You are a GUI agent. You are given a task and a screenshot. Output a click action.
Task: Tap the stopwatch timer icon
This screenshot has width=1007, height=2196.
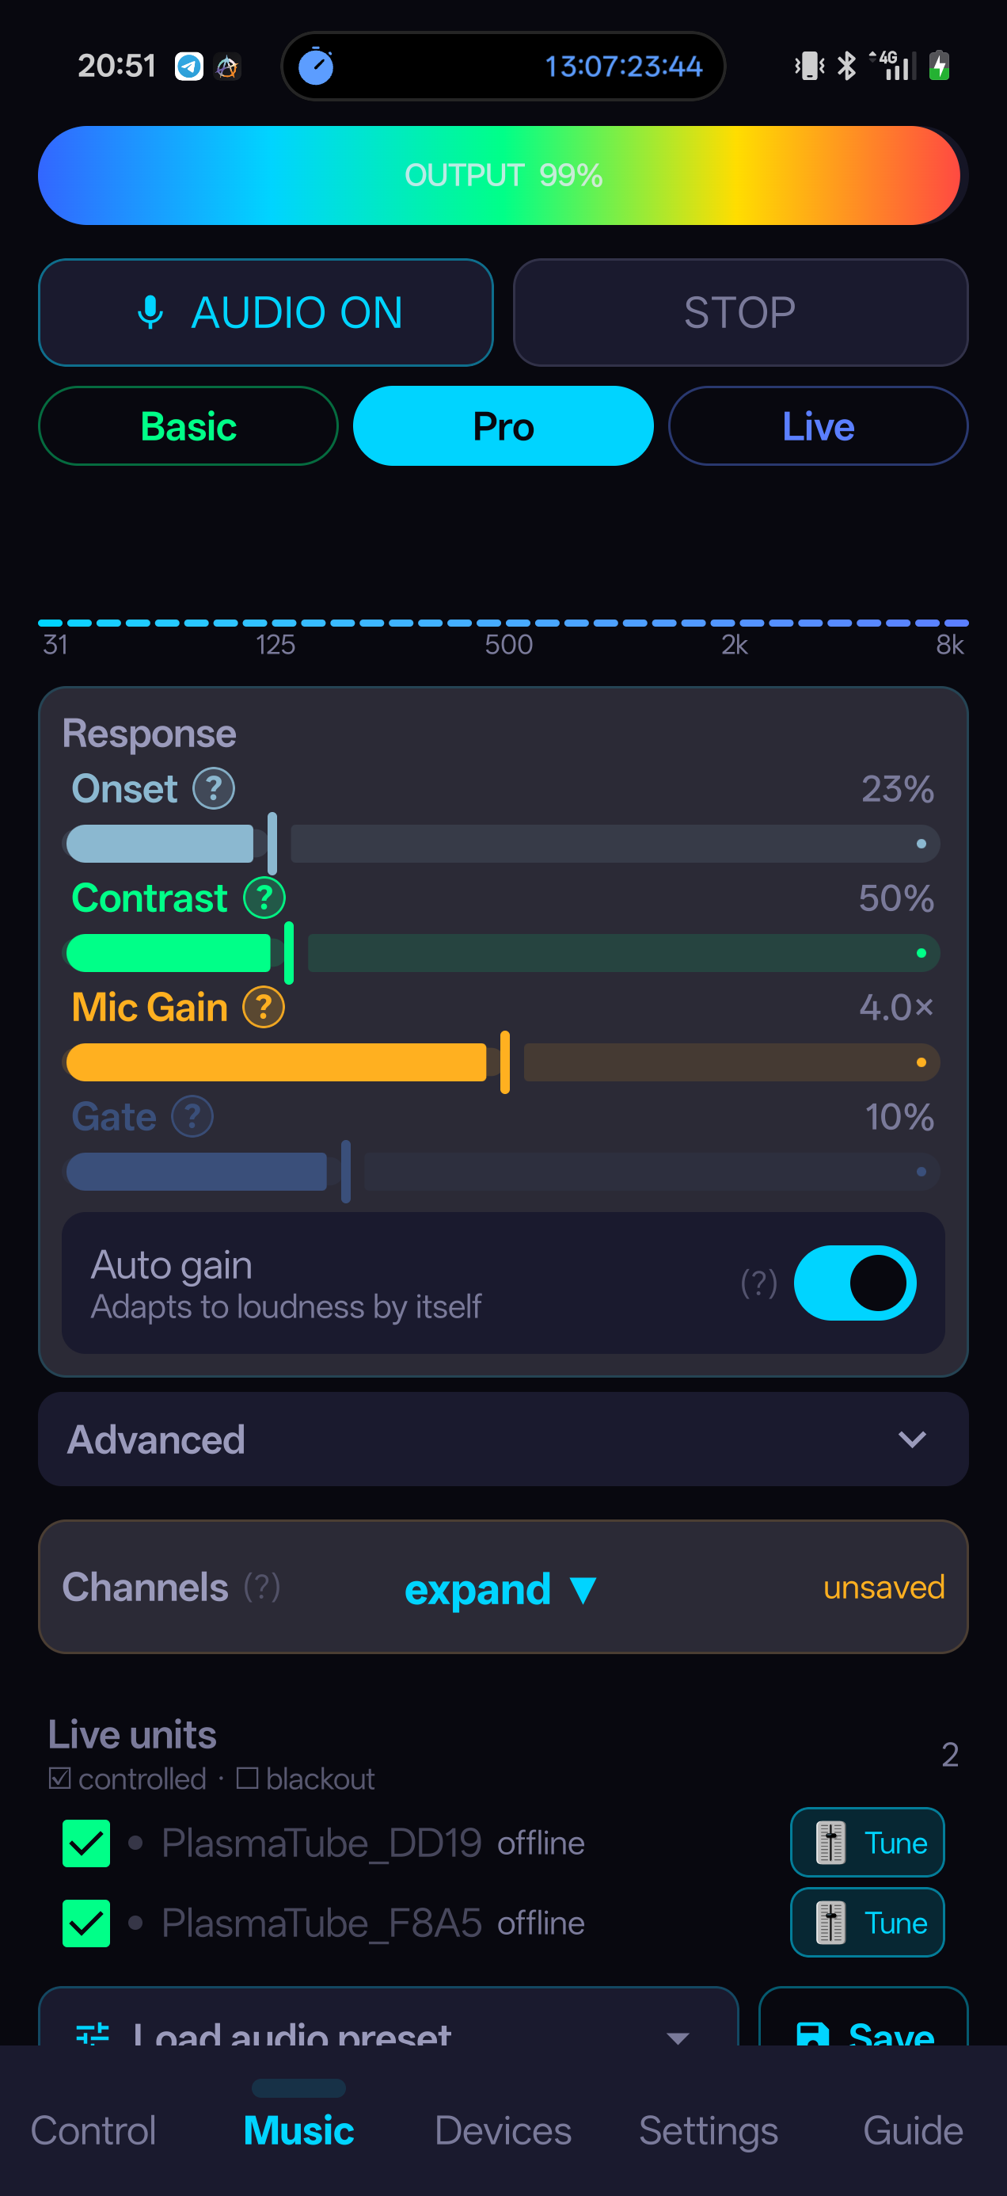[x=316, y=67]
